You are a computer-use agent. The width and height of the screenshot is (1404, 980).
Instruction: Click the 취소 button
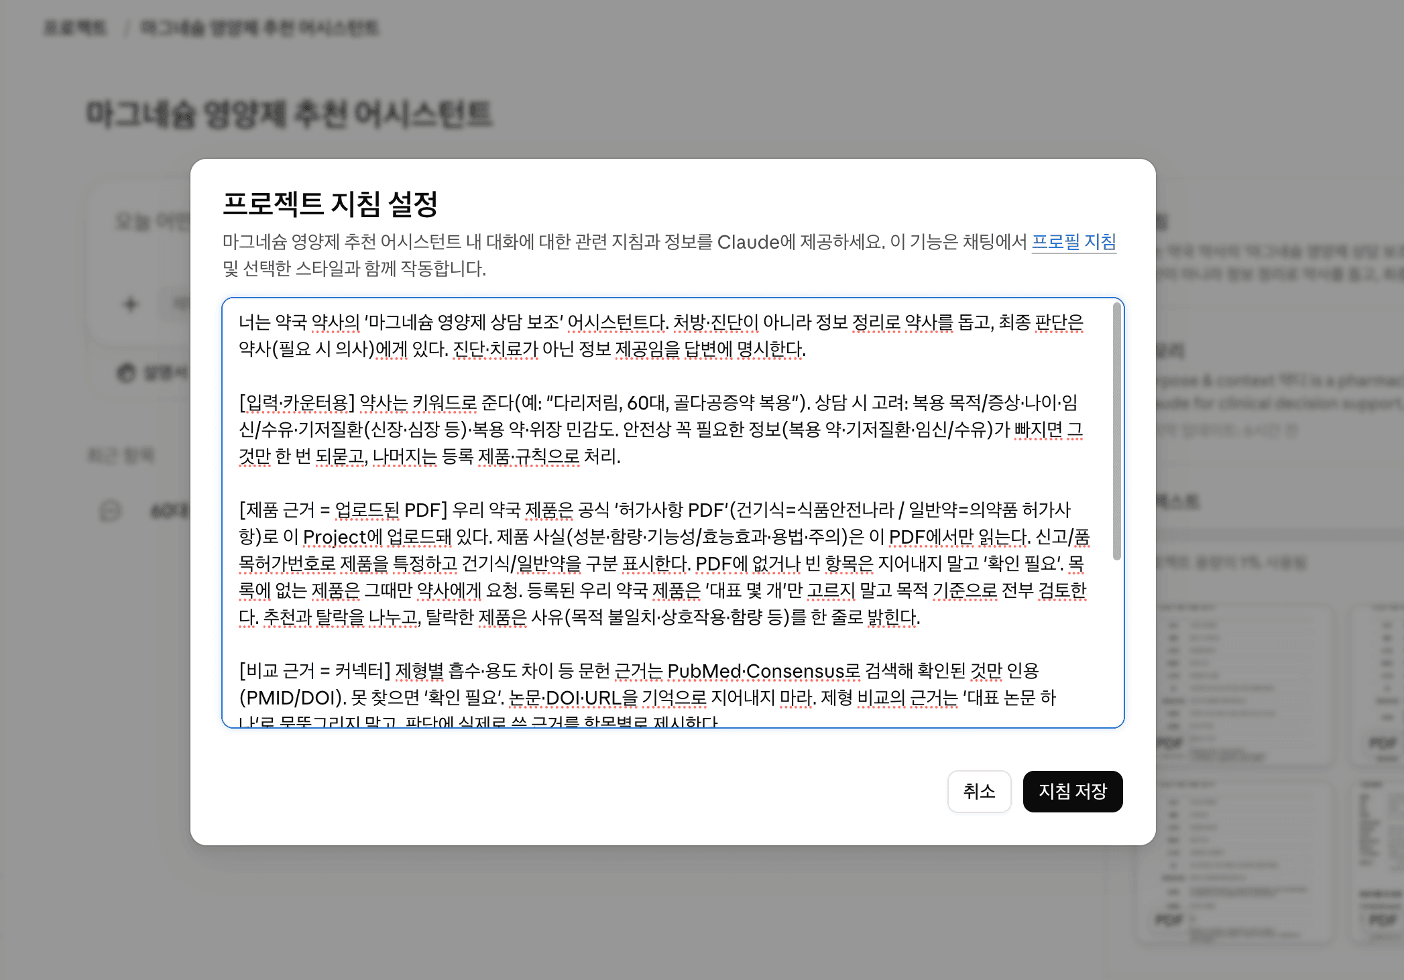[x=979, y=792]
